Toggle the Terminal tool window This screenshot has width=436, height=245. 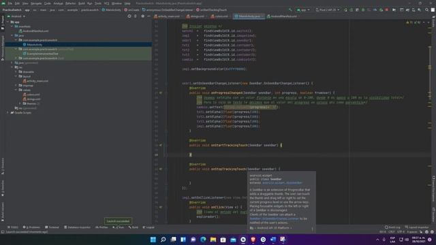tap(52, 227)
